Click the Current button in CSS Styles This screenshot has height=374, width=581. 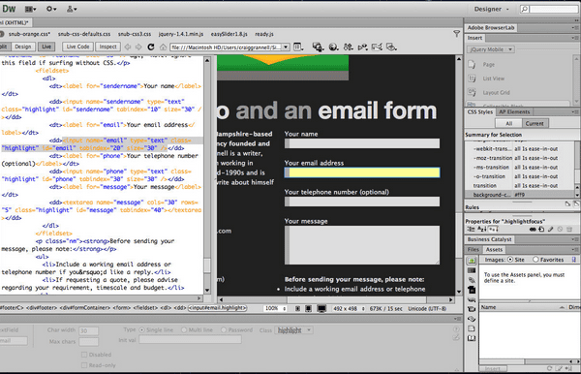tap(535, 123)
